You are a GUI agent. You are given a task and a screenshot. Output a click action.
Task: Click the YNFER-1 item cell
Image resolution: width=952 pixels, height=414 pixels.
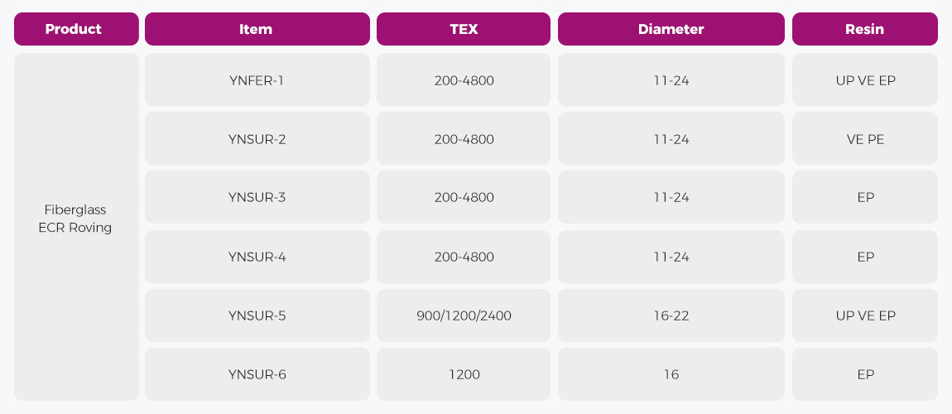[257, 80]
